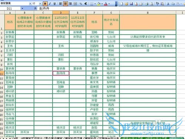Select column H header
This screenshot has height=139, width=185.
[148, 13]
